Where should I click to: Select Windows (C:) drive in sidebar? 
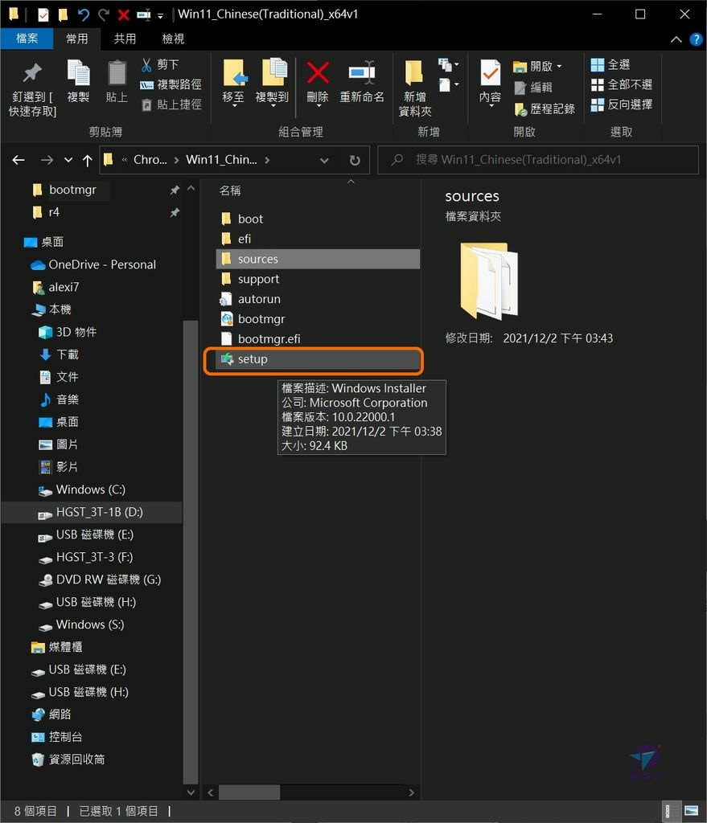click(82, 489)
